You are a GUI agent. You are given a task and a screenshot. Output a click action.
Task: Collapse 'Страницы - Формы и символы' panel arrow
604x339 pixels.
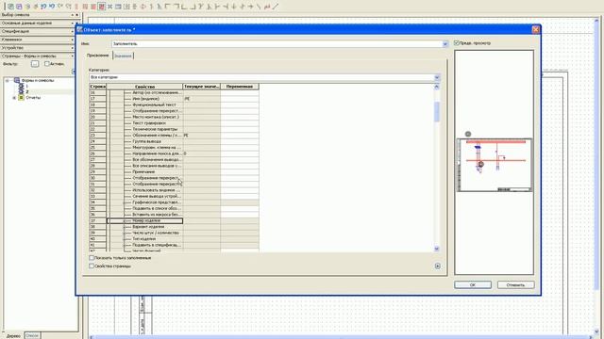pos(73,56)
